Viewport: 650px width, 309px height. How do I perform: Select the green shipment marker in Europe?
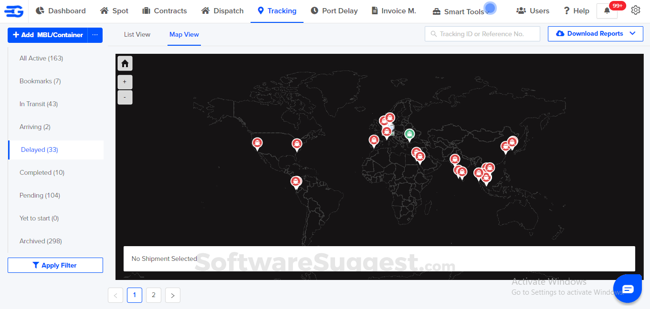pos(409,135)
